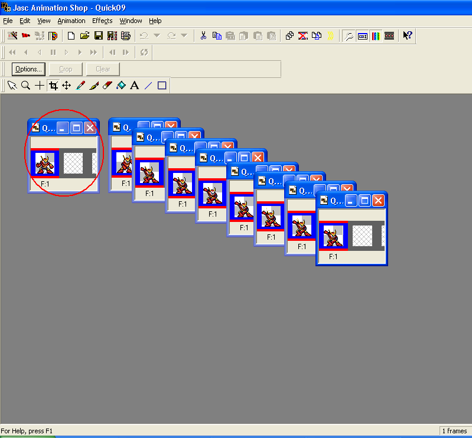Viewport: 472px width, 438px height.
Task: Pause the animation playback
Action: pyautogui.click(x=53, y=53)
